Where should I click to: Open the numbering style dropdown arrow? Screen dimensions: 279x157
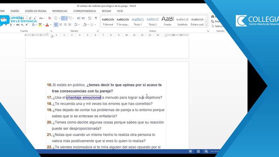[x=66, y=18]
